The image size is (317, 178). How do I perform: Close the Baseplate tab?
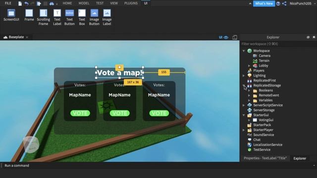tap(27, 38)
